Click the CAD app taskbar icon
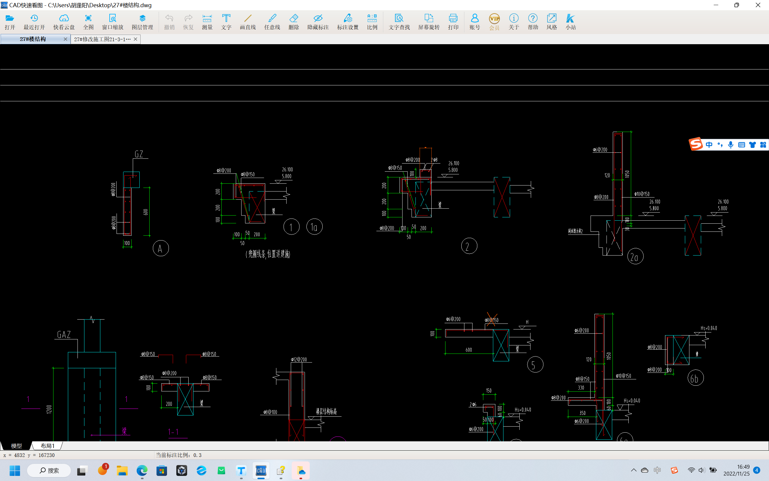The width and height of the screenshot is (769, 481). (261, 470)
